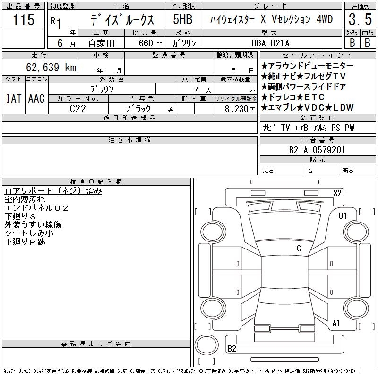This screenshot has width=378, height=378.
Task: Click the note シートしみ小
Action: pos(29,233)
